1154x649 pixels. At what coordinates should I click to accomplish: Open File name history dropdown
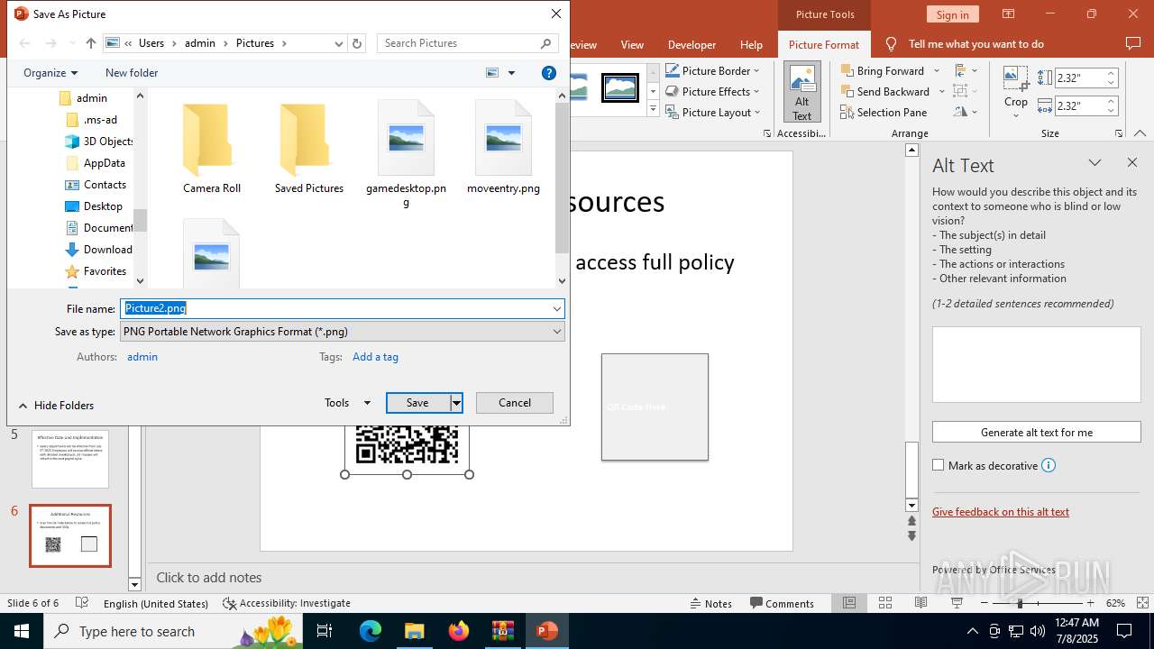556,308
